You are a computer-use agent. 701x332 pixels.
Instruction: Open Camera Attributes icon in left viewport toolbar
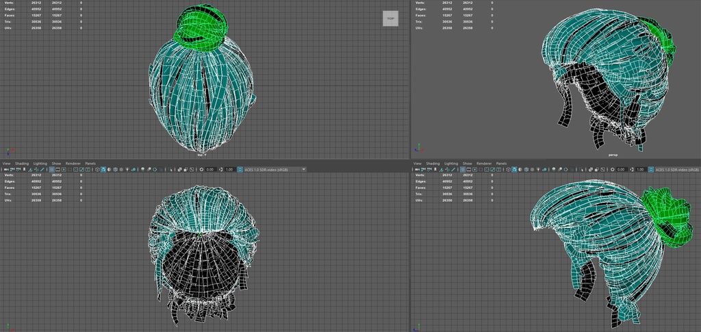point(18,169)
